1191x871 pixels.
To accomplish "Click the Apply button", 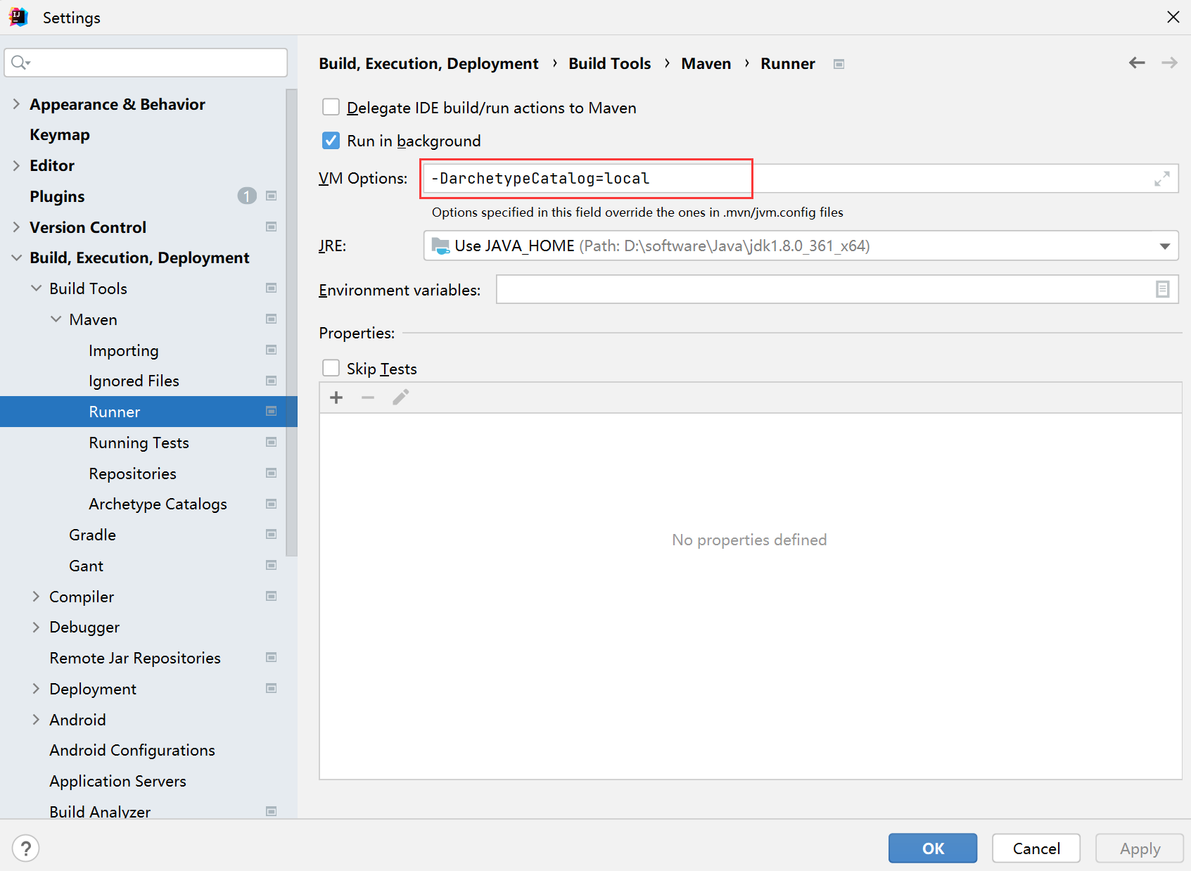I will tap(1140, 848).
